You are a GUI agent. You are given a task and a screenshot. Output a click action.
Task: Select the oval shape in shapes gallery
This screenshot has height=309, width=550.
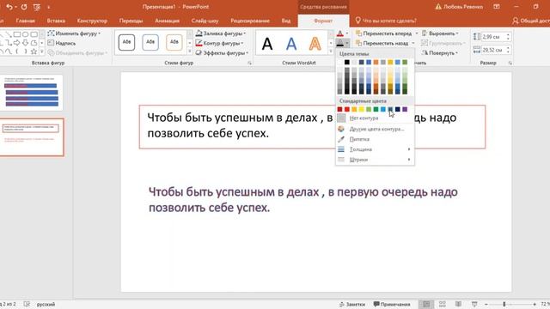click(25, 34)
